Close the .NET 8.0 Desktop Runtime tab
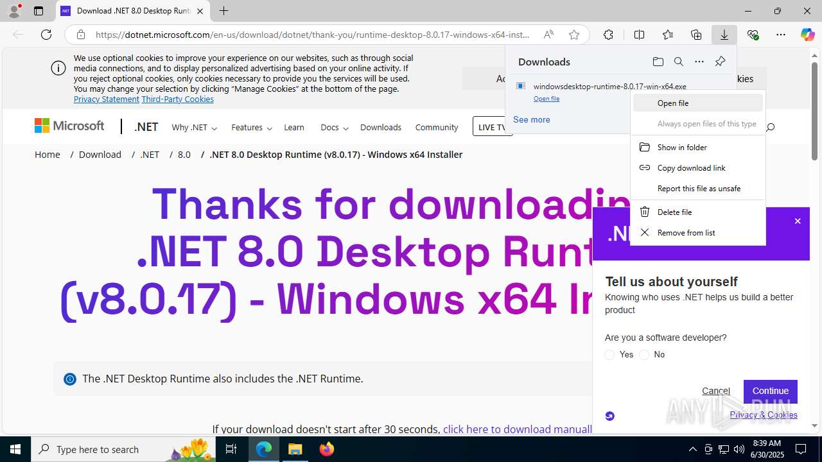822x462 pixels. [x=200, y=11]
